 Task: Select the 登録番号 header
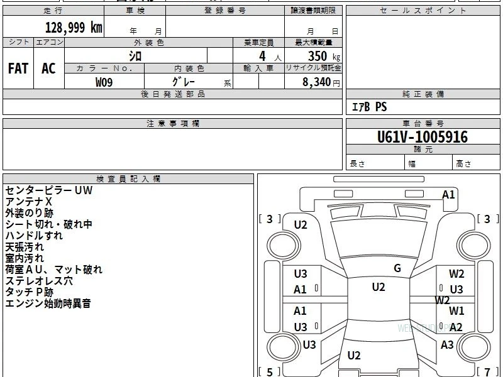point(225,11)
